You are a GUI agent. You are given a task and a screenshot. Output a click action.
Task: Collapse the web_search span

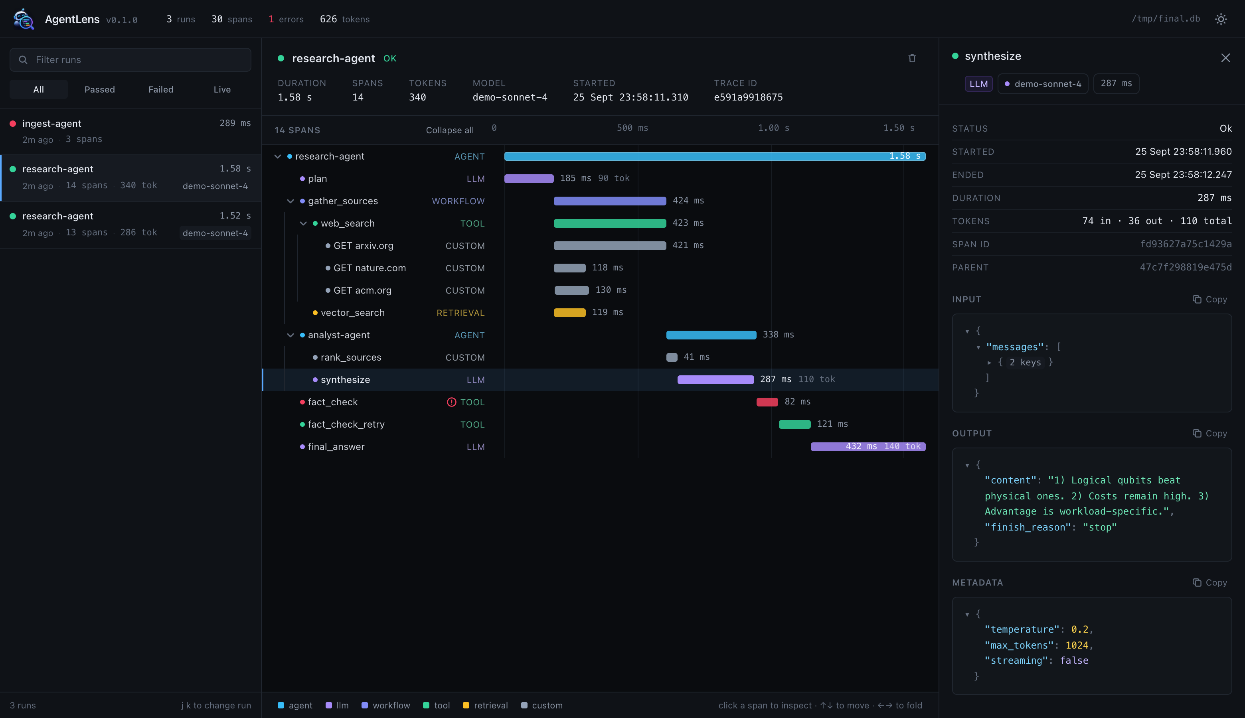pyautogui.click(x=303, y=223)
